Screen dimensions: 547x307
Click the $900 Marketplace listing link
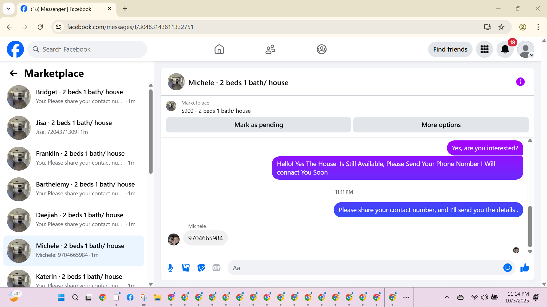click(x=216, y=111)
